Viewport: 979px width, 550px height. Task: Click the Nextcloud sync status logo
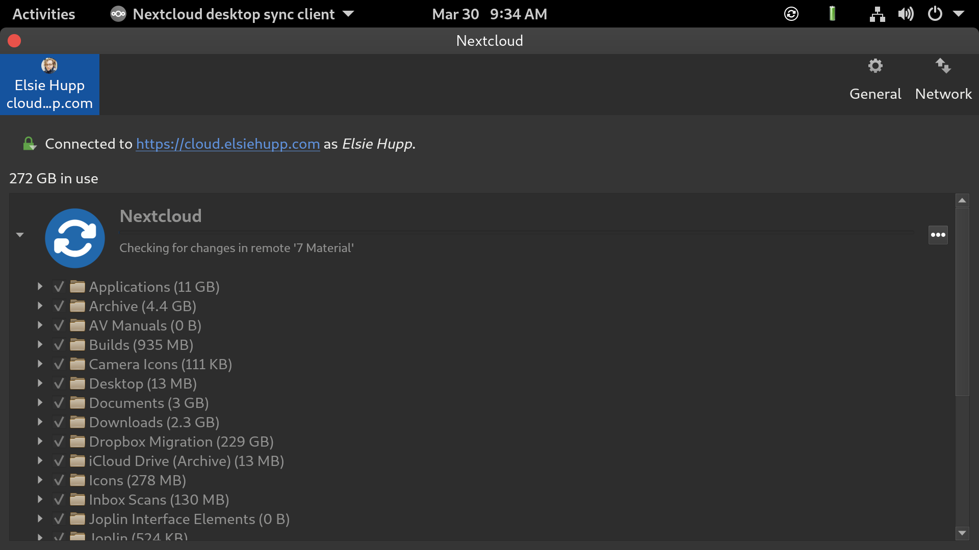pyautogui.click(x=74, y=238)
